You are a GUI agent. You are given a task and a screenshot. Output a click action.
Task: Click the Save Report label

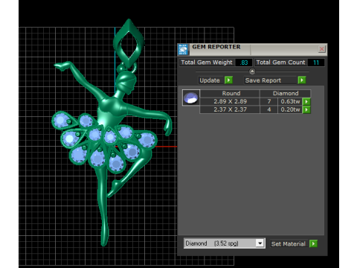click(263, 80)
